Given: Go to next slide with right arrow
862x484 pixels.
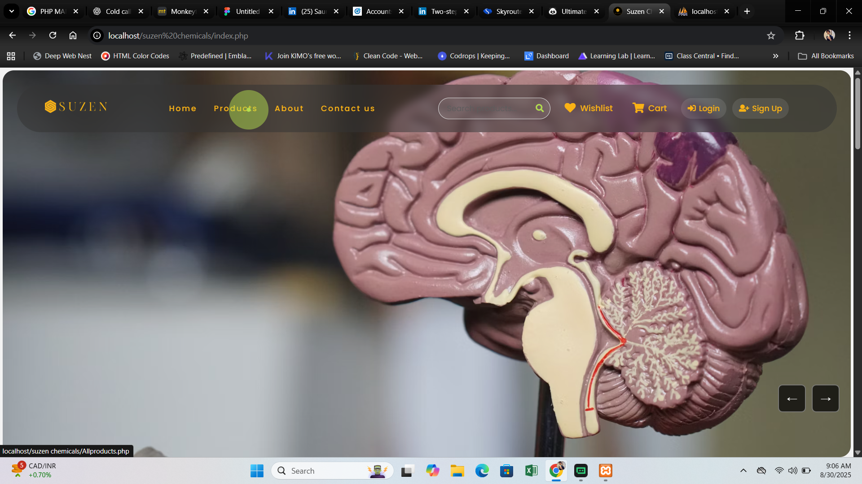Looking at the screenshot, I should click(825, 398).
